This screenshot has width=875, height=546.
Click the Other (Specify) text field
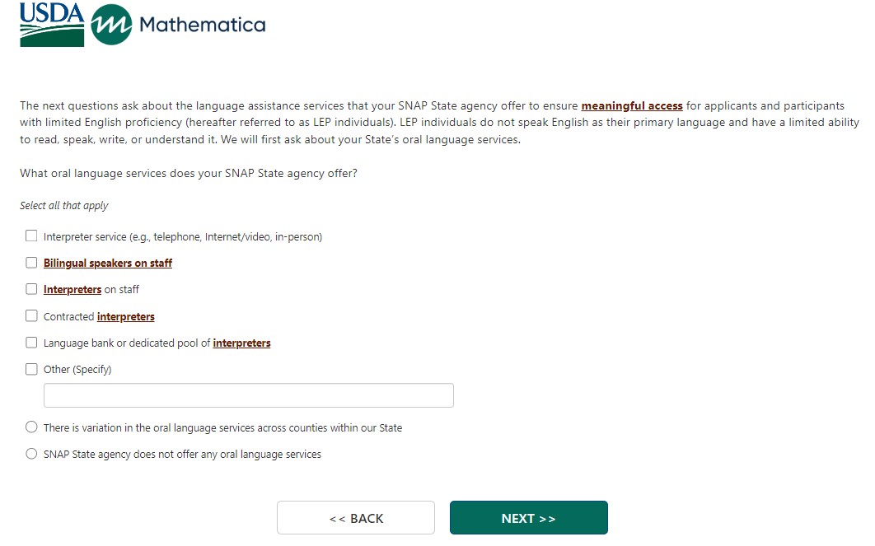pyautogui.click(x=248, y=394)
